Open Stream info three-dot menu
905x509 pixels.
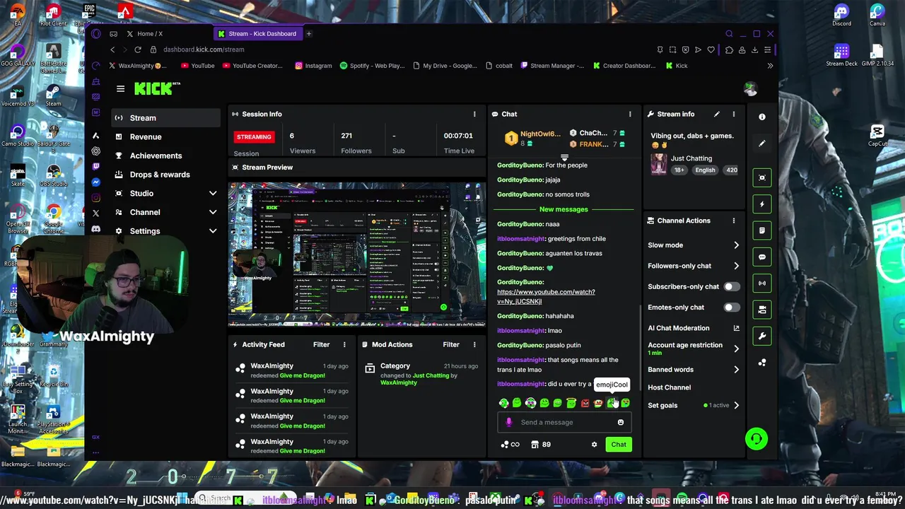point(733,114)
